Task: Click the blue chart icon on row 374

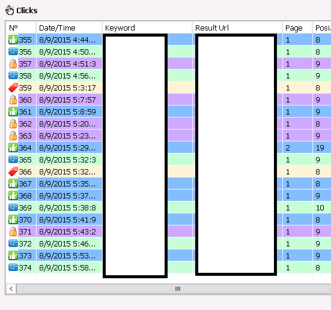Action: (13, 267)
